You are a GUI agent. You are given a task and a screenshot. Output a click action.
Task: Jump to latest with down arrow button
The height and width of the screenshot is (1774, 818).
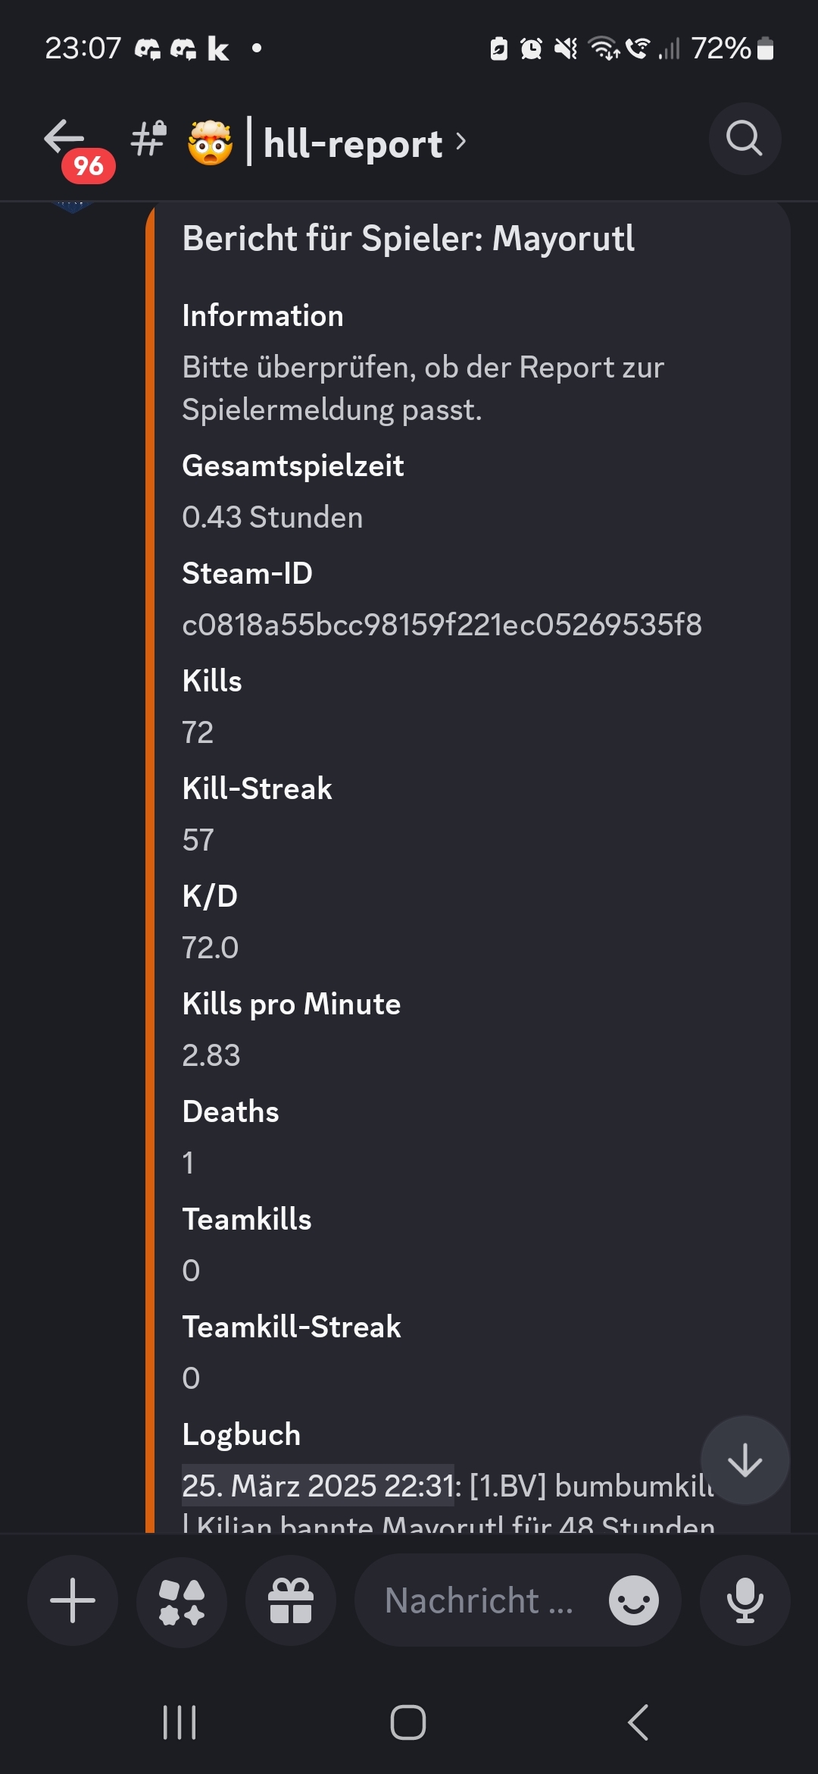(745, 1459)
